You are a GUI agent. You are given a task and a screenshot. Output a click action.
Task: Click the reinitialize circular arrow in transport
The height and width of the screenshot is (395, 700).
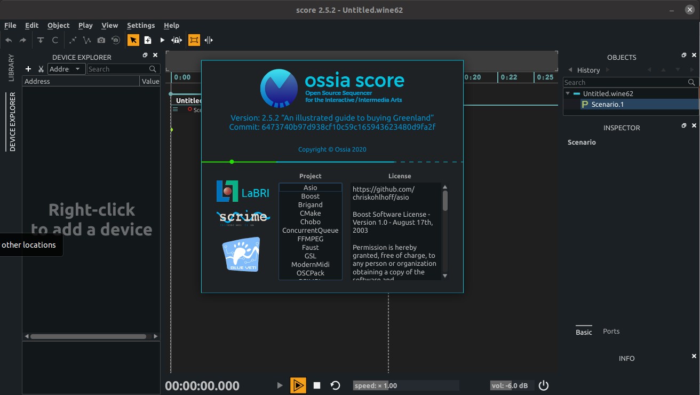pos(335,385)
